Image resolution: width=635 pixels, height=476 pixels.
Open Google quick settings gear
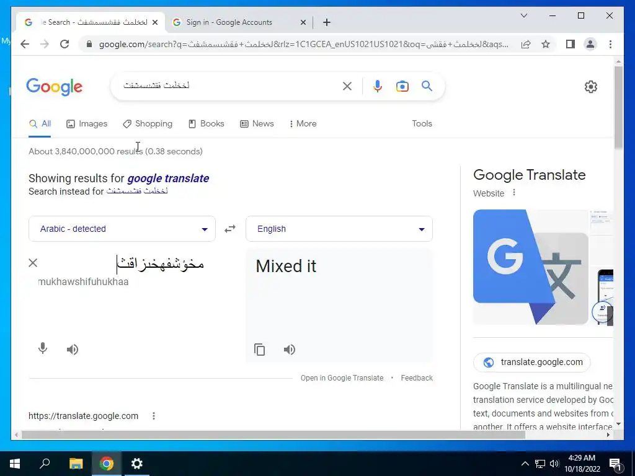[x=590, y=87]
